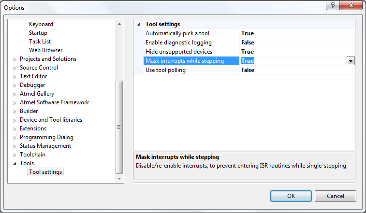Collapse the Tool settings property group

(x=139, y=24)
